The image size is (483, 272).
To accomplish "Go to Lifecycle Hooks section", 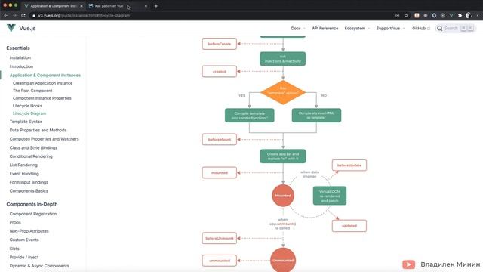I will pos(27,106).
